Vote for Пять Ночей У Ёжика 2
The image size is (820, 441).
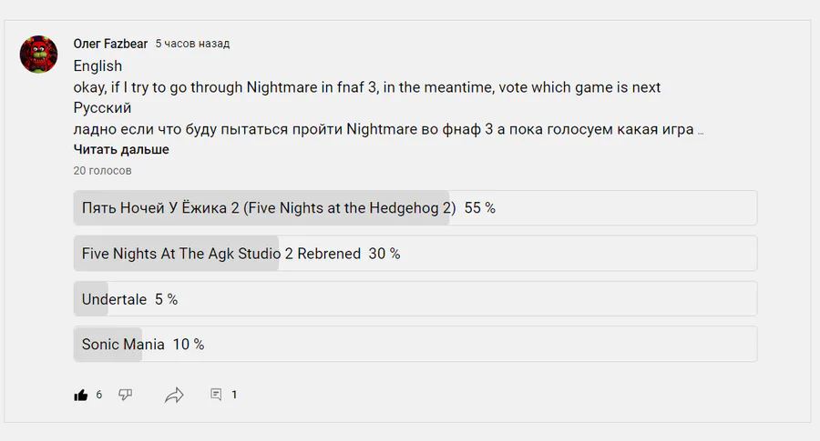coord(415,207)
